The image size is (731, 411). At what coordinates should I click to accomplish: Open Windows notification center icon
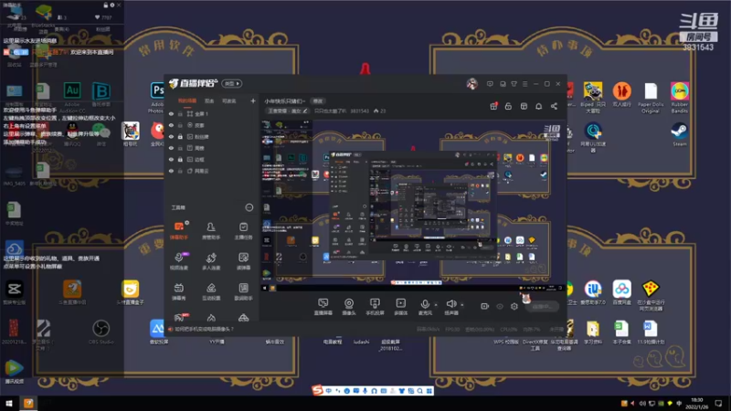[719, 404]
